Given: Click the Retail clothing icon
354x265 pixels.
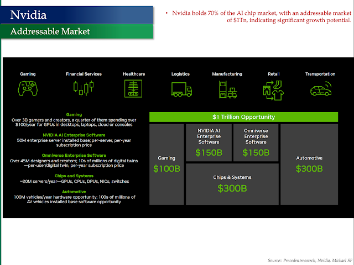Looking at the screenshot, I should [x=273, y=91].
